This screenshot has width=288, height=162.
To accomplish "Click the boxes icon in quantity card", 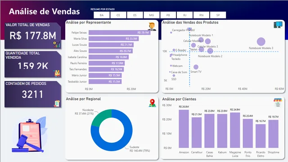I will (57, 73).
